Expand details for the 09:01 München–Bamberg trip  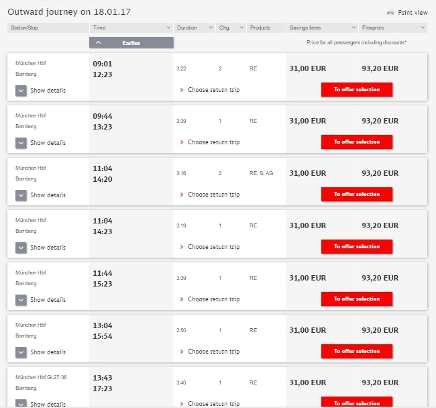(21, 90)
